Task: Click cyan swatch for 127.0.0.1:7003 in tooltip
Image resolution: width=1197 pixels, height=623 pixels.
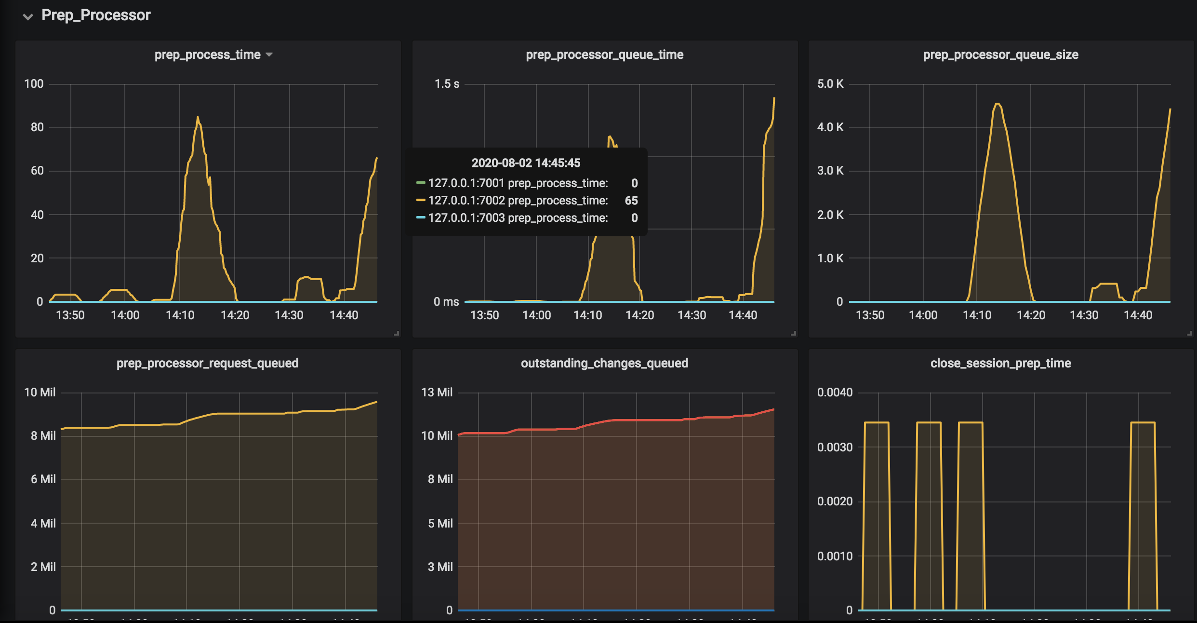Action: coord(420,217)
